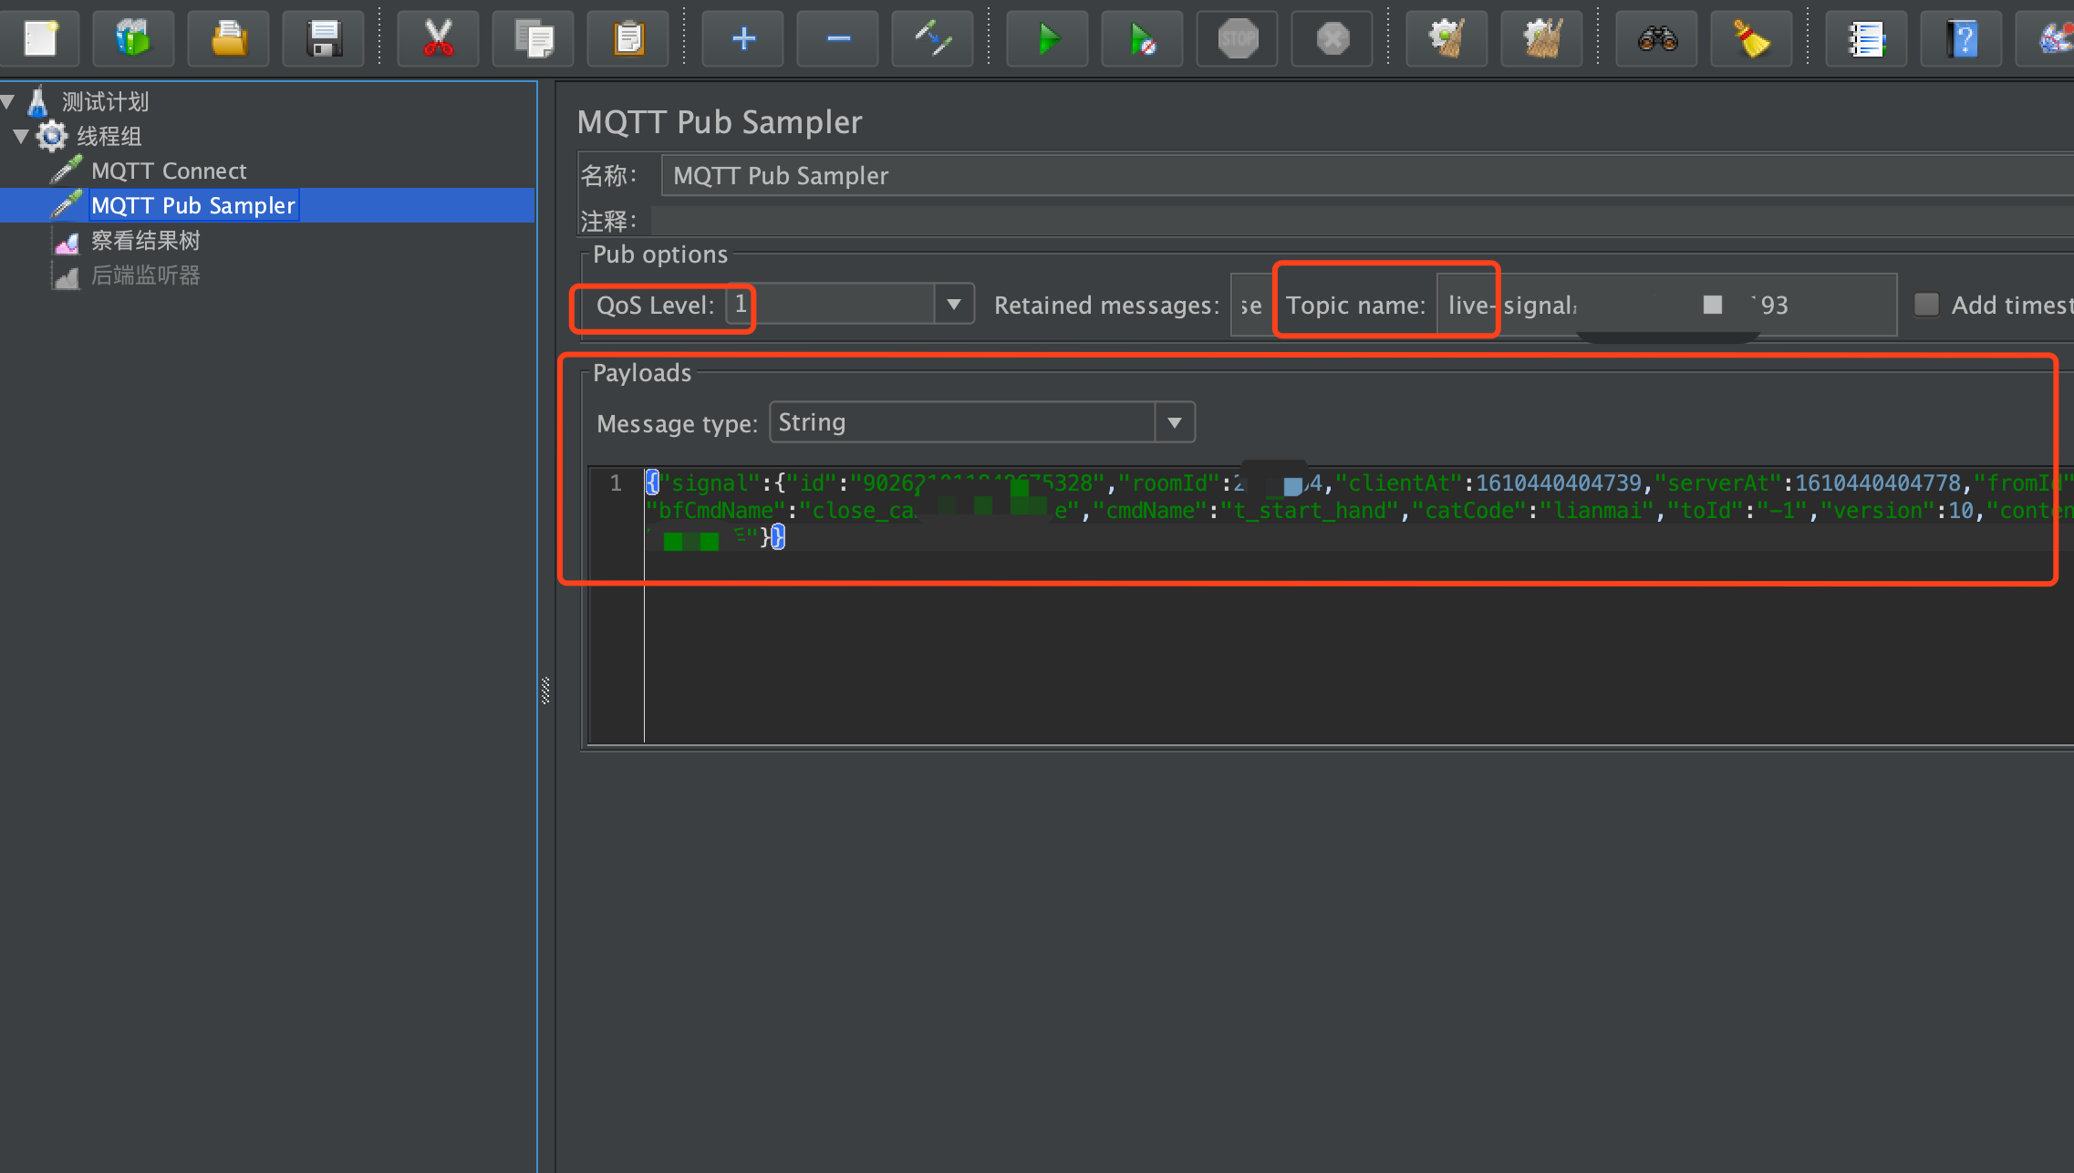Click the Cut scissors icon
The image size is (2074, 1173).
[x=438, y=38]
